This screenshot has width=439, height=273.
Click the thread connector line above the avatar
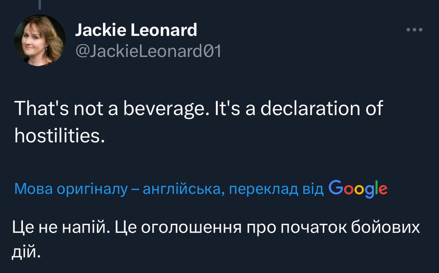40,5
